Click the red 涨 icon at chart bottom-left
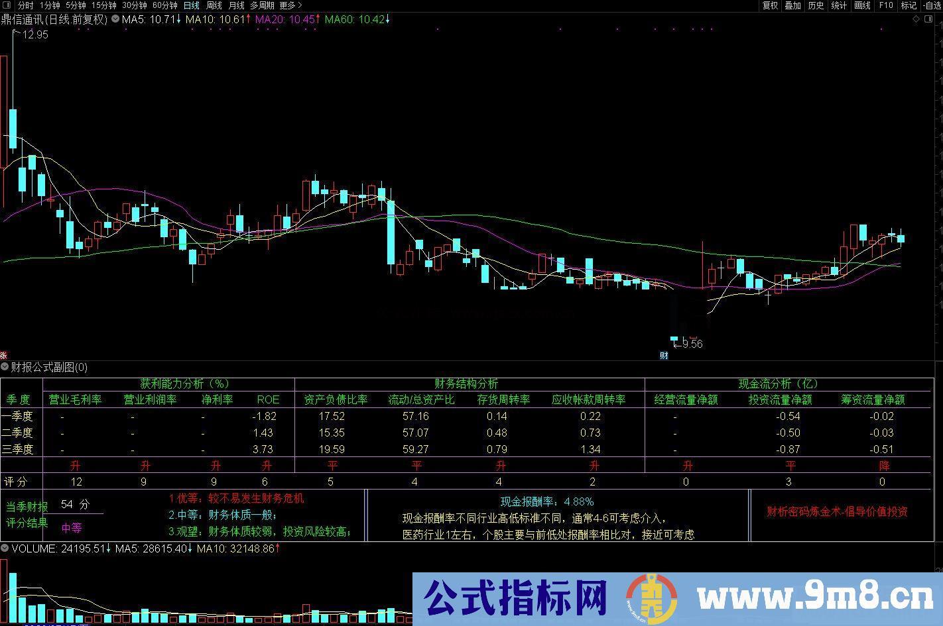Image resolution: width=943 pixels, height=626 pixels. [3, 356]
